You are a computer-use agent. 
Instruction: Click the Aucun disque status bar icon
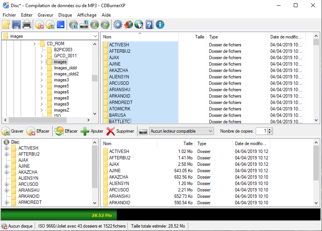(x=4, y=226)
